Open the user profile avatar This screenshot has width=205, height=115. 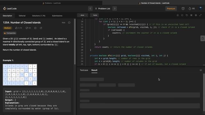point(201,9)
